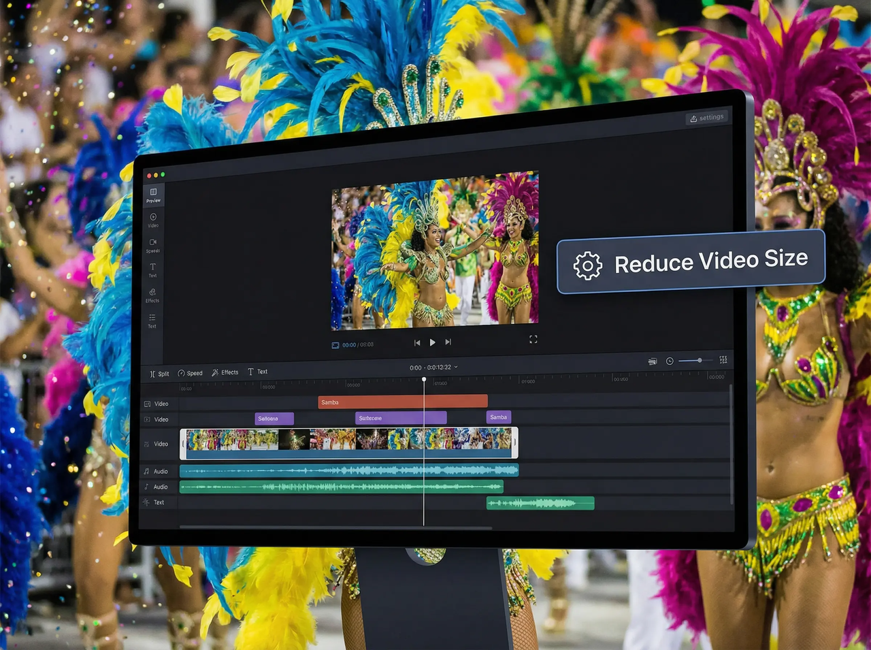Open the Effects panel from the sidebar

(152, 295)
